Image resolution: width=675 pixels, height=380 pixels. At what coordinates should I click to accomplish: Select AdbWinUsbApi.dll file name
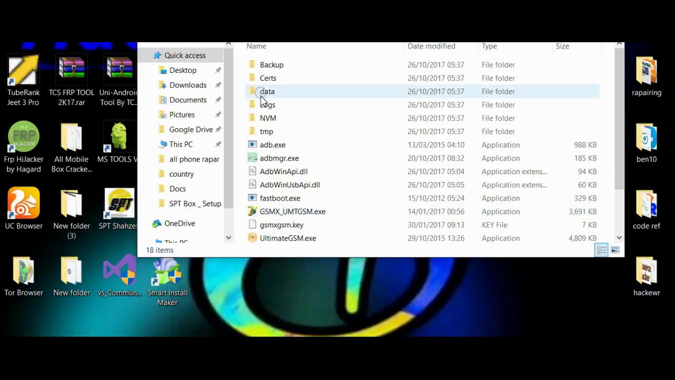[290, 185]
